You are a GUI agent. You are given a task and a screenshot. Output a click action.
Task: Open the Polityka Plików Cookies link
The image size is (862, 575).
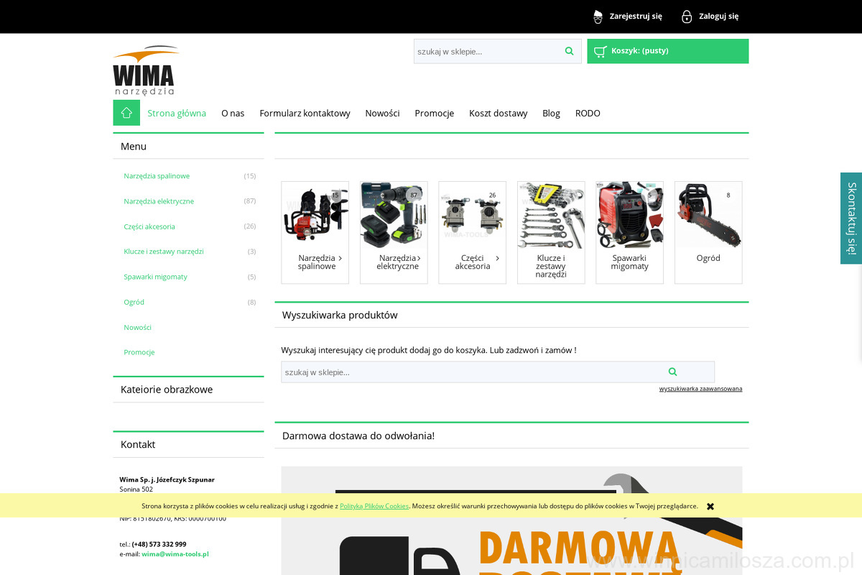pos(374,506)
